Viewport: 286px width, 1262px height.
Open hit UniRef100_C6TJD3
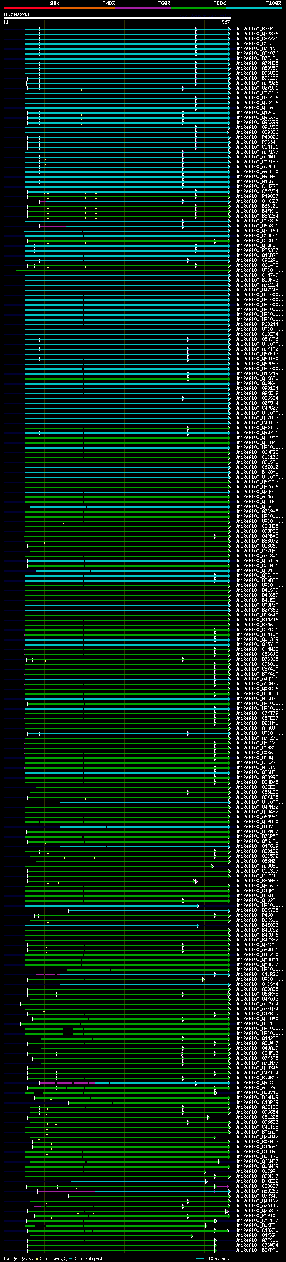257,43
